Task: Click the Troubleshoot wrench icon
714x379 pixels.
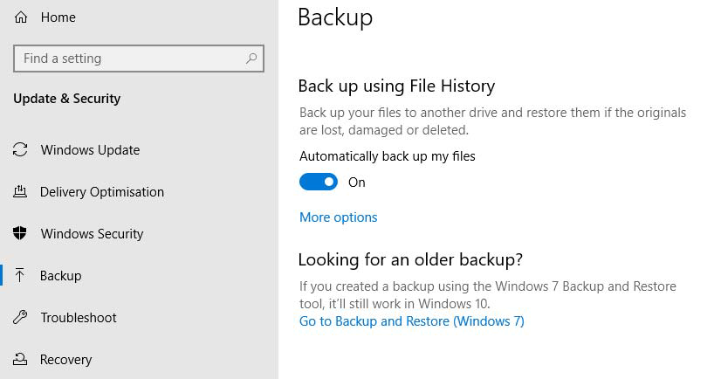Action: click(21, 318)
